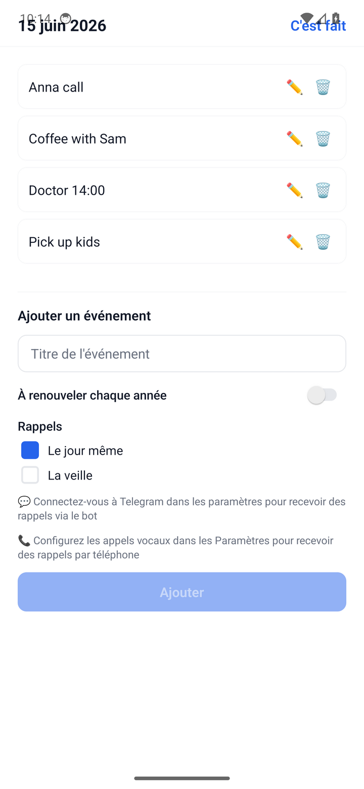The width and height of the screenshot is (364, 789).
Task: Focus the Titre de l'événement field
Action: [182, 354]
